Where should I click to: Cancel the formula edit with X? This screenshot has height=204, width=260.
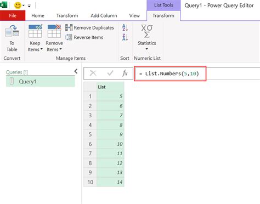93,73
